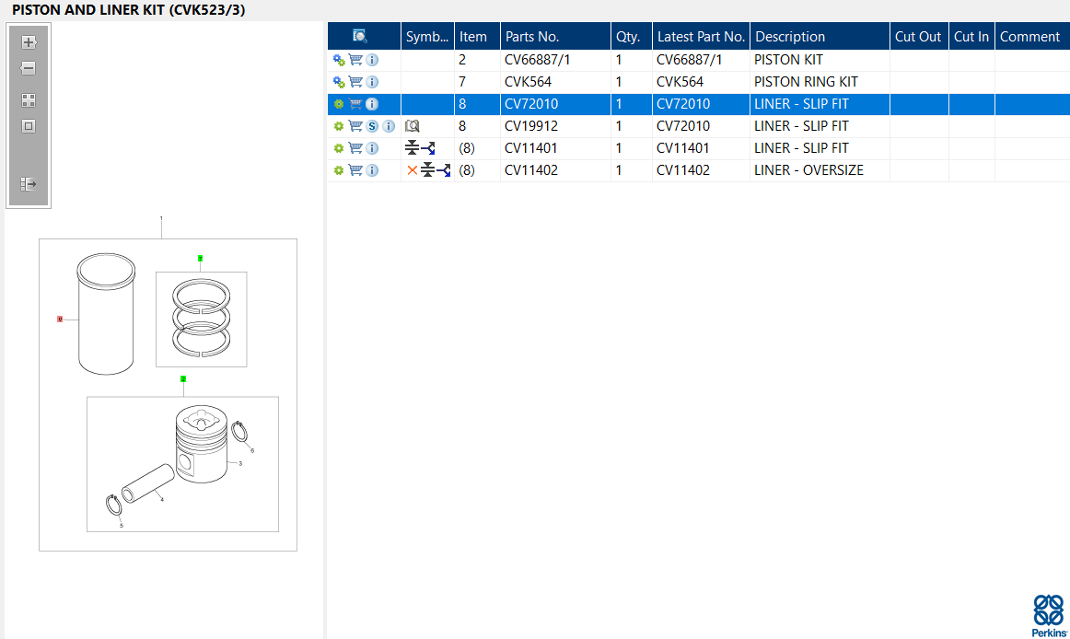The image size is (1070, 639).
Task: Zoom in on the parts diagram
Action: (28, 42)
